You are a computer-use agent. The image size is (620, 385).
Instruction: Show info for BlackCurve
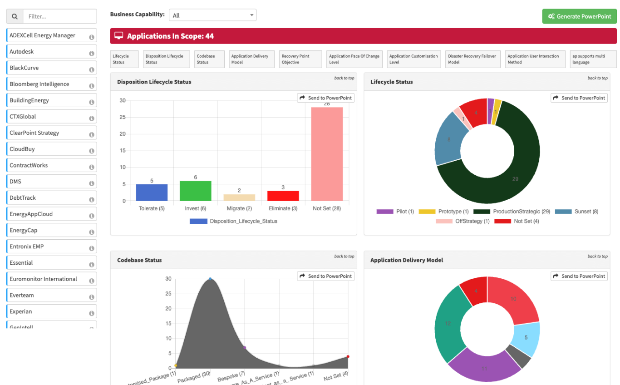coord(92,70)
